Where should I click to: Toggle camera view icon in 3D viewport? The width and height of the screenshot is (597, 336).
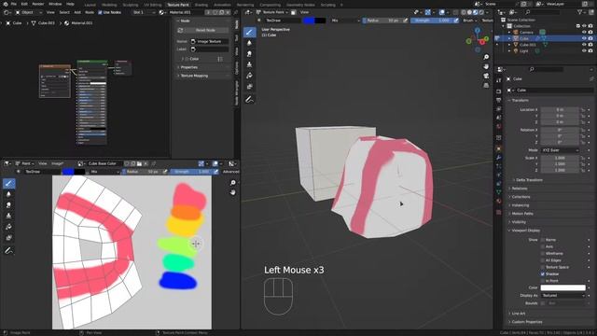pos(486,76)
